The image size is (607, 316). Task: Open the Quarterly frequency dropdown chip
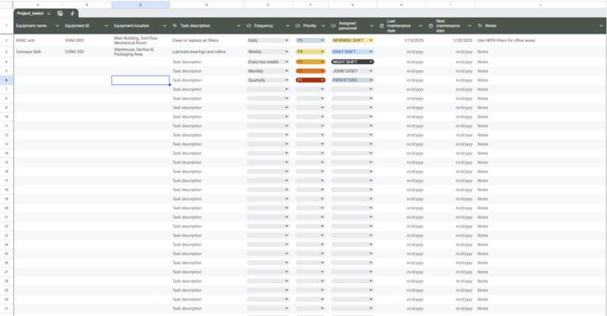coord(268,80)
